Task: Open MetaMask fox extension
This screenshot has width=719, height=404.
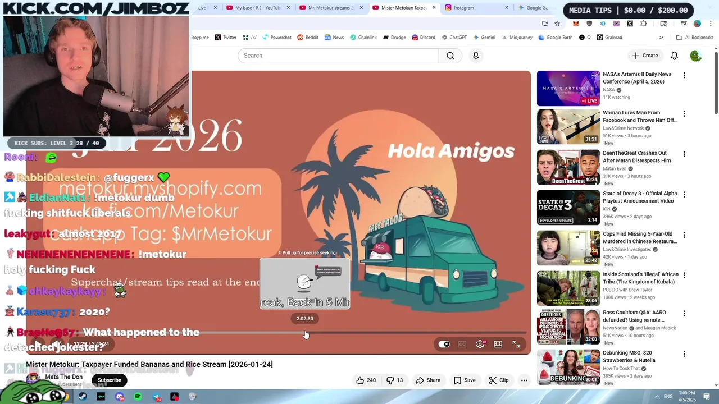Action: 576,24
